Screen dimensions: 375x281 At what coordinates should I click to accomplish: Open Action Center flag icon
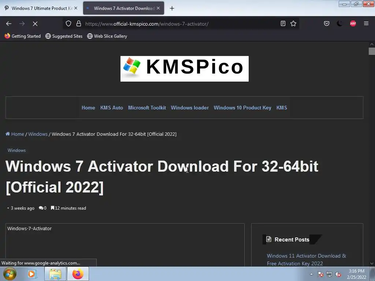(320, 274)
